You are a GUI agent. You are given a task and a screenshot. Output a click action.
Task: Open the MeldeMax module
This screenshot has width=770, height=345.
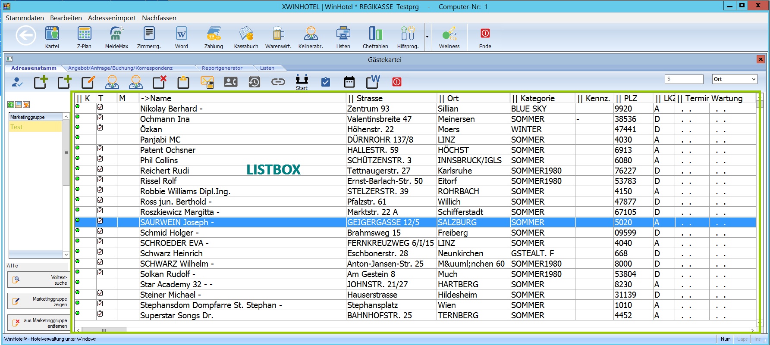pos(116,34)
